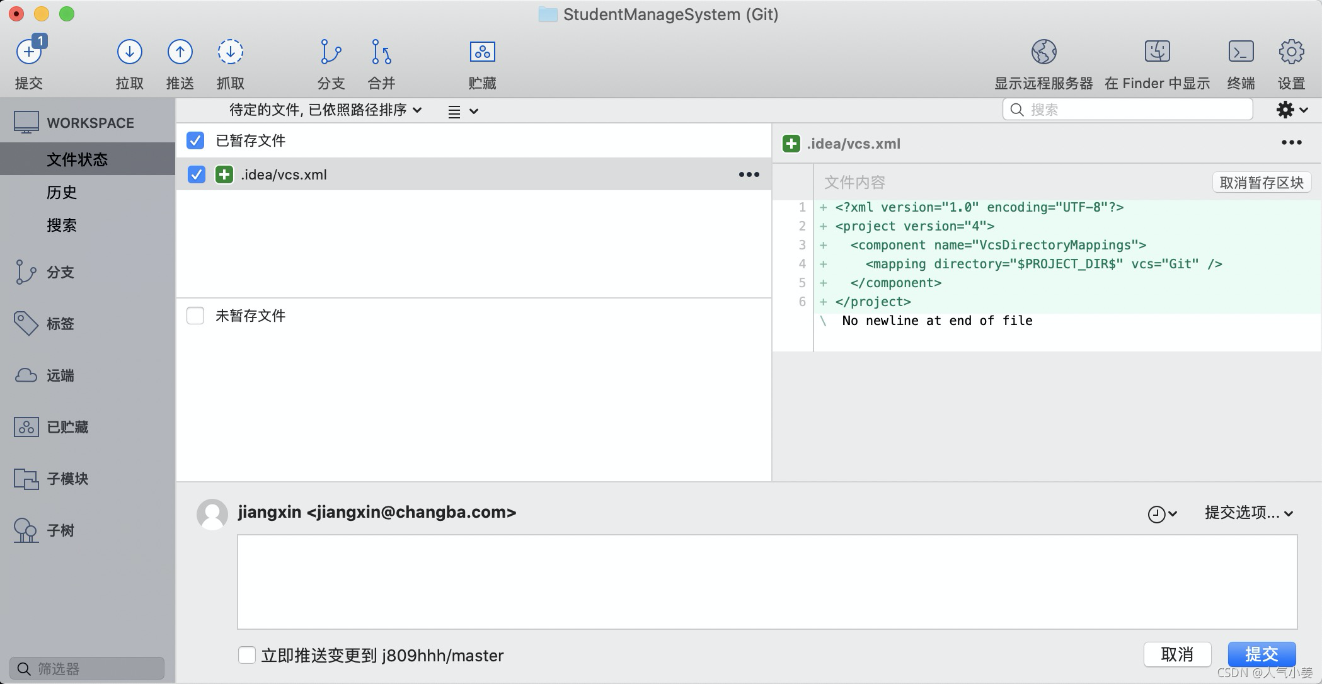Click the 'No newline at end of file' text
This screenshot has height=684, width=1322.
tap(937, 321)
